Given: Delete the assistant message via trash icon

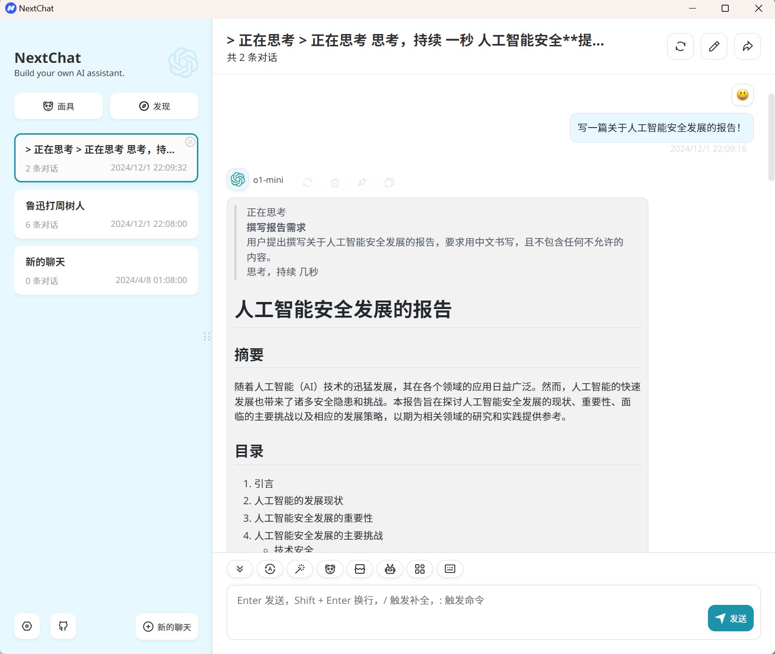Looking at the screenshot, I should point(335,182).
